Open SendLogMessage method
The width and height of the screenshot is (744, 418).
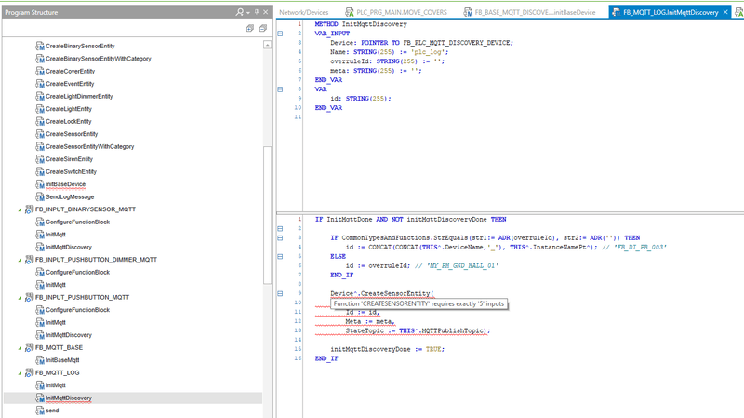pos(70,197)
